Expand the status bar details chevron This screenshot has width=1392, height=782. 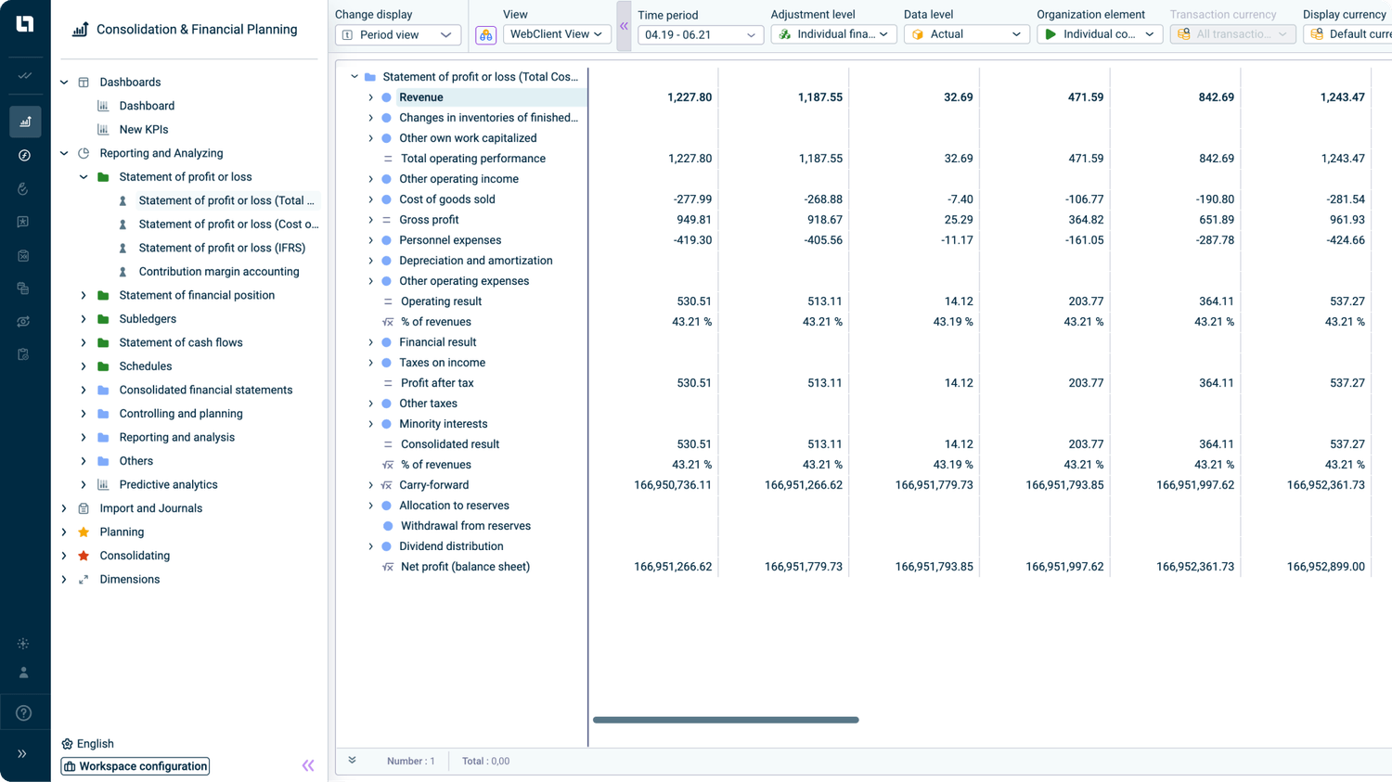tap(353, 761)
